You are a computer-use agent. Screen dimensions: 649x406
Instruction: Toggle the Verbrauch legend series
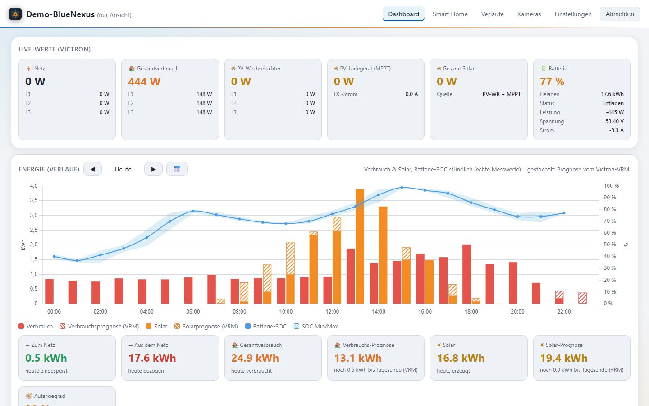coord(36,326)
